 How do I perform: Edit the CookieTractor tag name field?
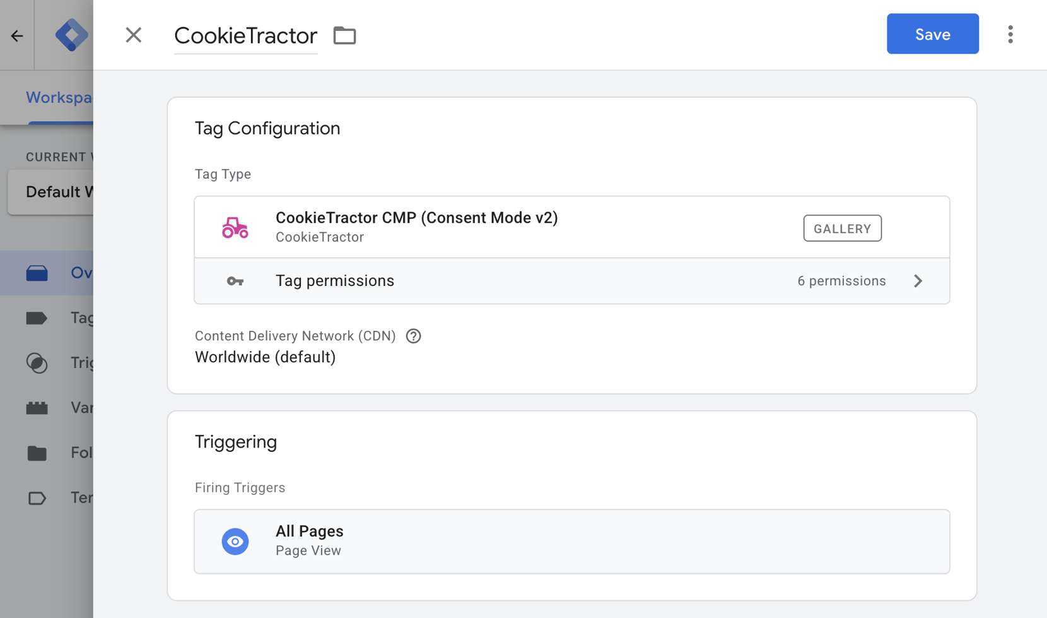(245, 35)
